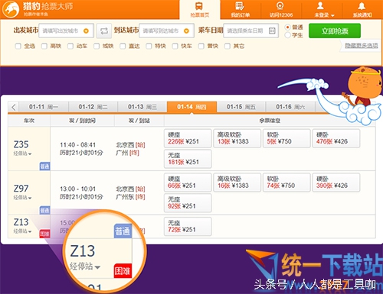Click the Z97 train number

[21, 189]
